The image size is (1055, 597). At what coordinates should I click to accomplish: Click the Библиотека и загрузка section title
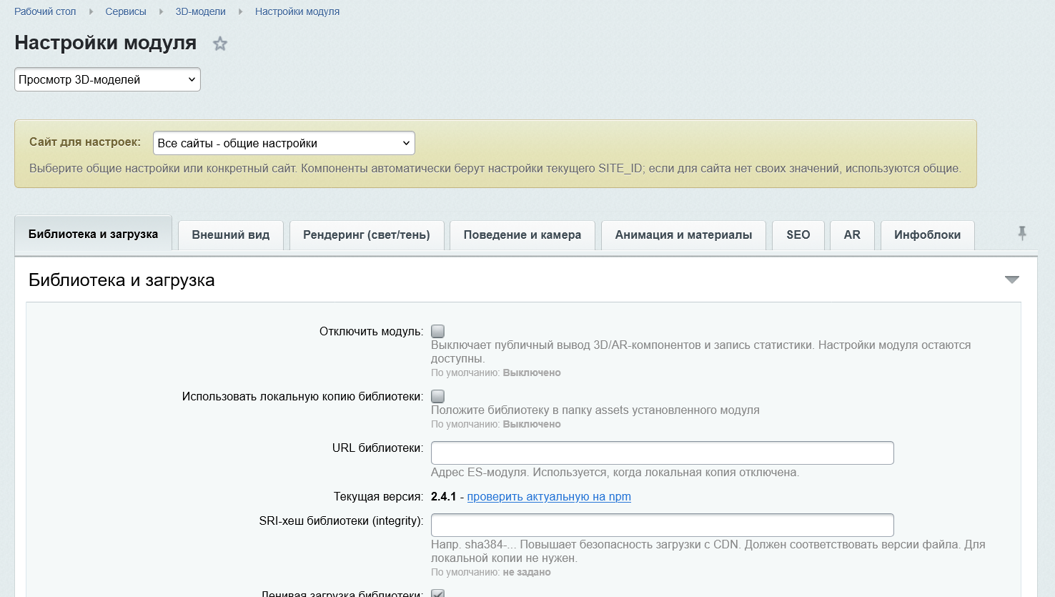tap(122, 280)
